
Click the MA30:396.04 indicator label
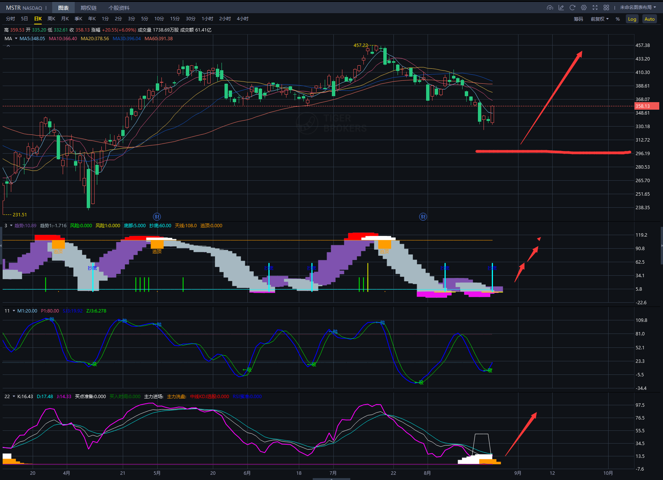[127, 39]
